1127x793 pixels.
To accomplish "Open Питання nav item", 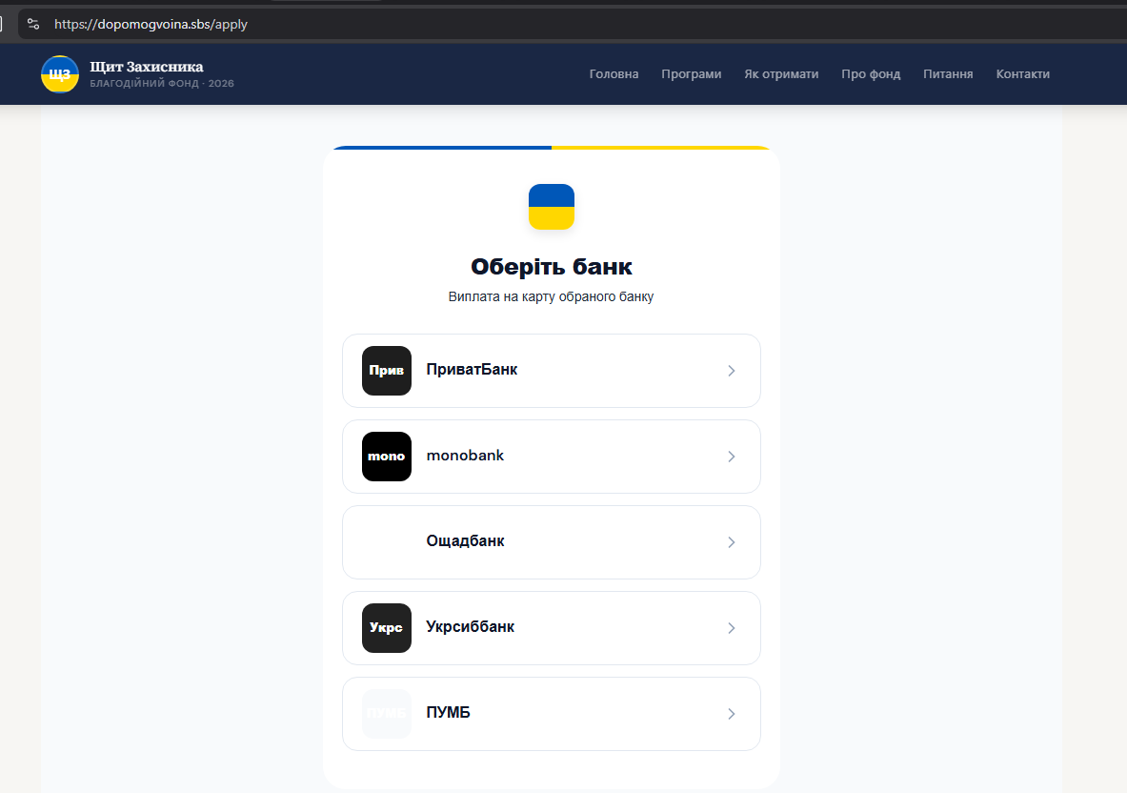I will point(948,74).
